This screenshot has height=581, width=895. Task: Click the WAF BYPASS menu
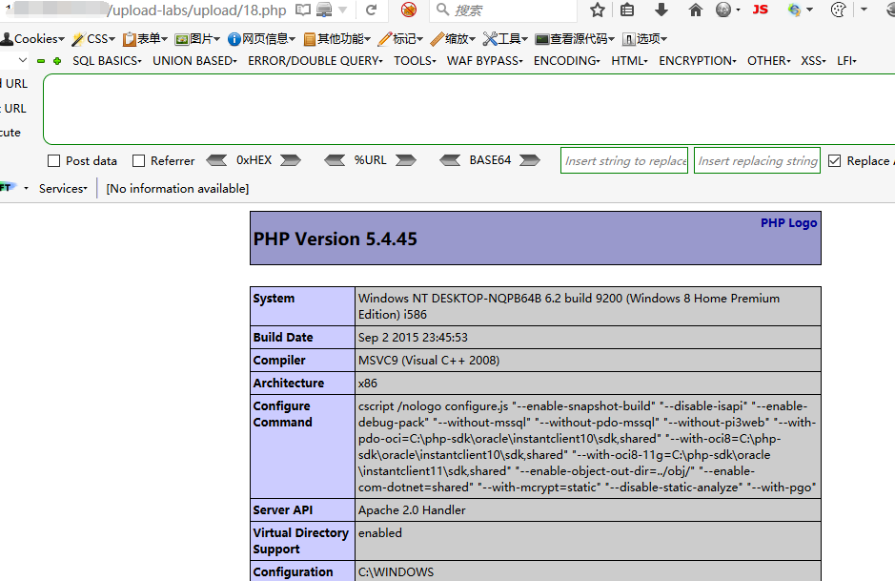click(x=489, y=59)
